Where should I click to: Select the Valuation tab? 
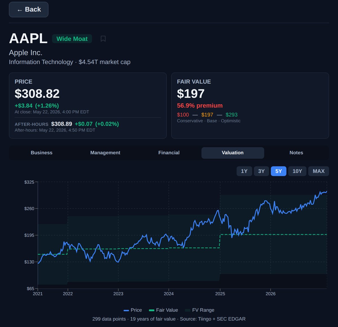233,153
